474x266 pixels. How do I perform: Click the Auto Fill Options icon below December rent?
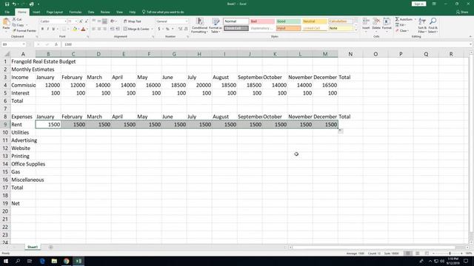341,131
